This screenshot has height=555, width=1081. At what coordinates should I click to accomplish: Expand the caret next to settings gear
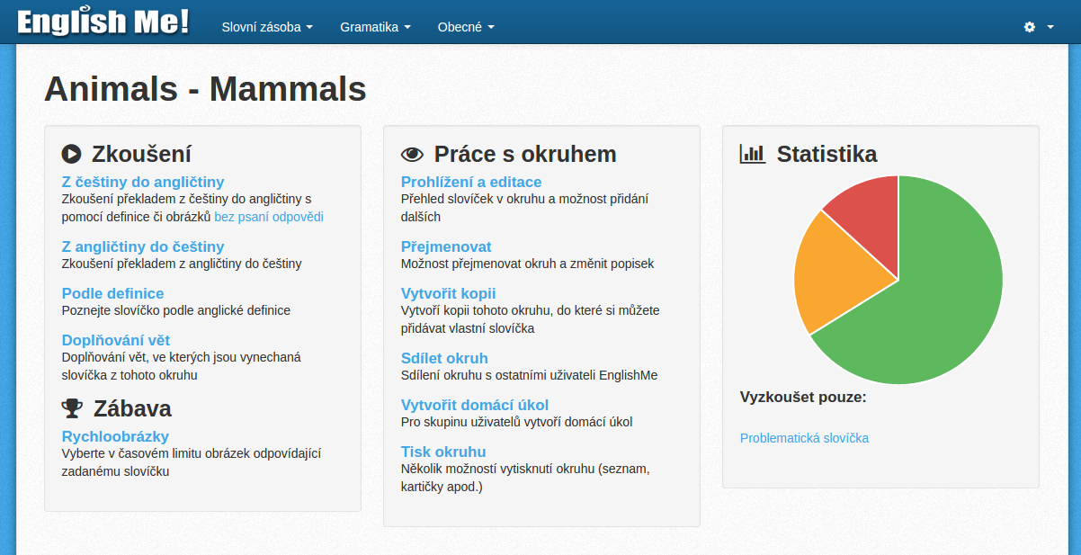1050,27
